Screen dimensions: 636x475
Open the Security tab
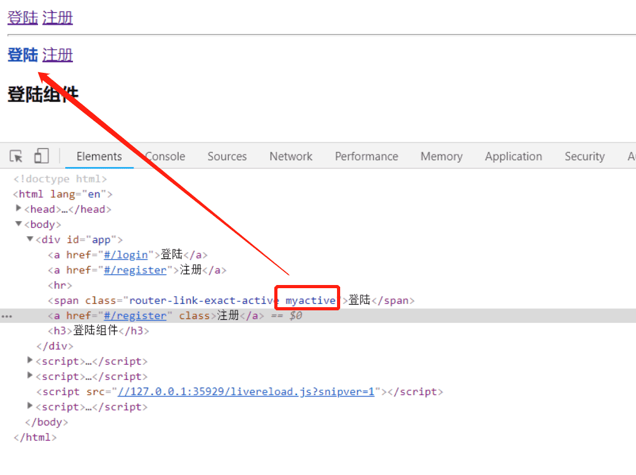pyautogui.click(x=585, y=156)
